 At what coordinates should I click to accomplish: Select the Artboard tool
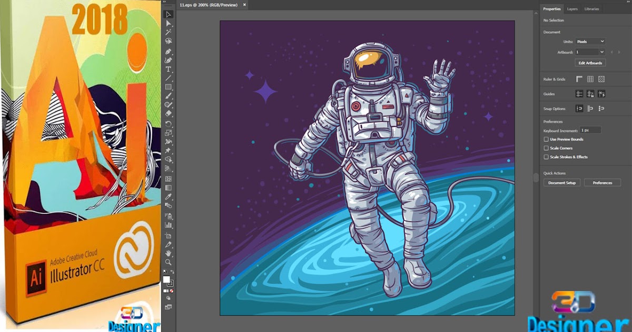(x=169, y=236)
